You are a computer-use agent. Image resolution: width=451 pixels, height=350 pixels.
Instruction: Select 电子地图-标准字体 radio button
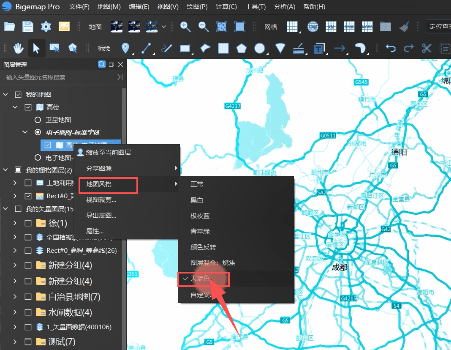(38, 132)
